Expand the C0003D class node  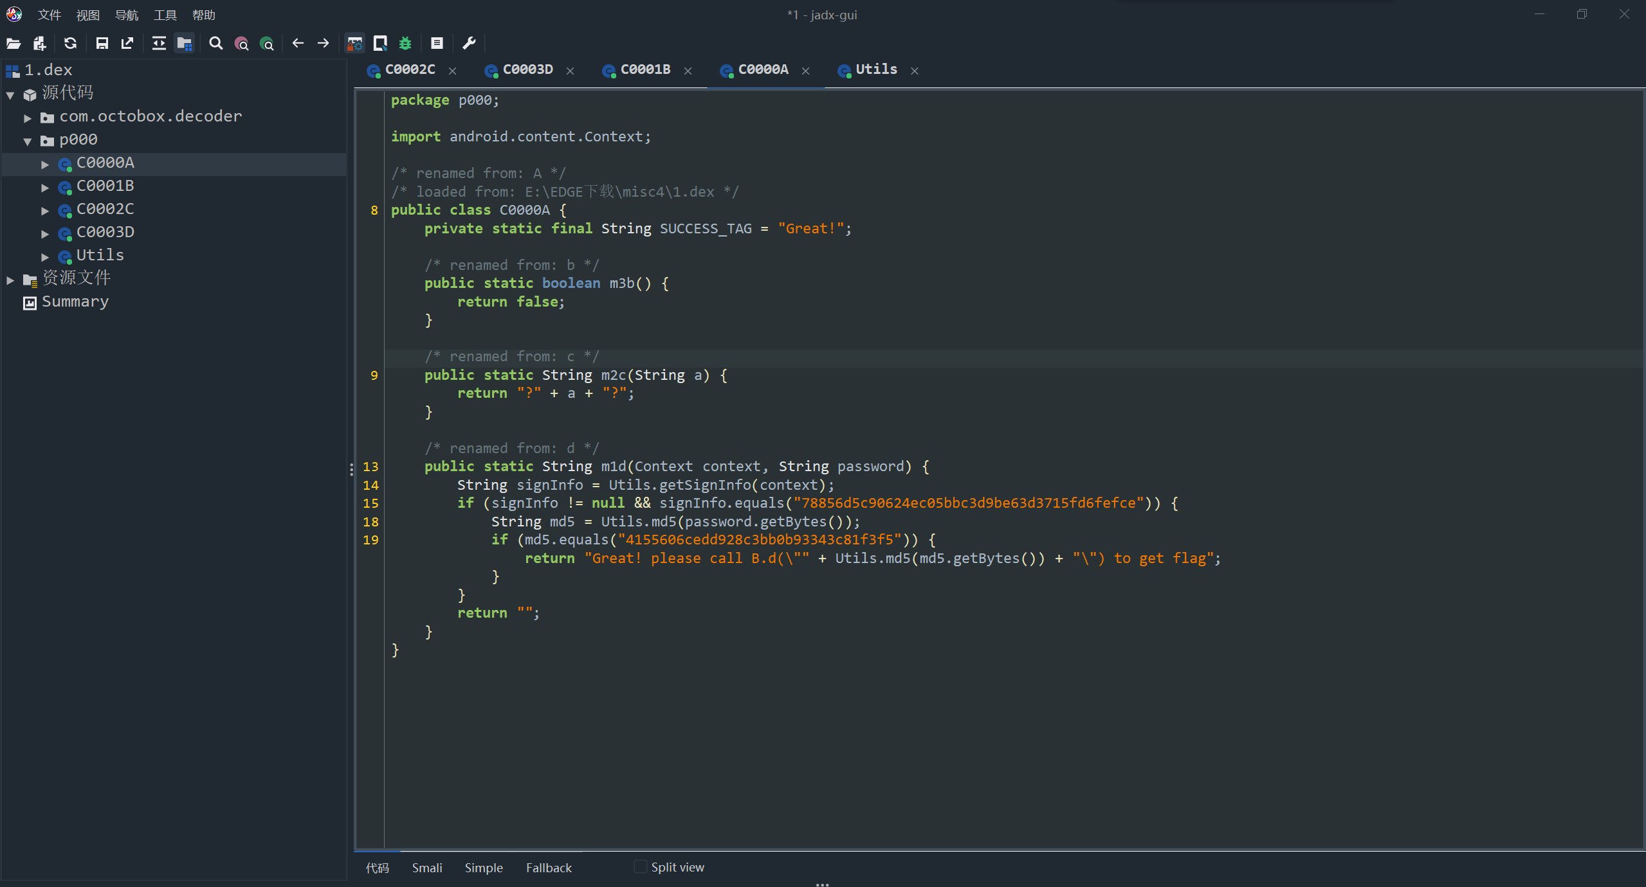point(45,233)
